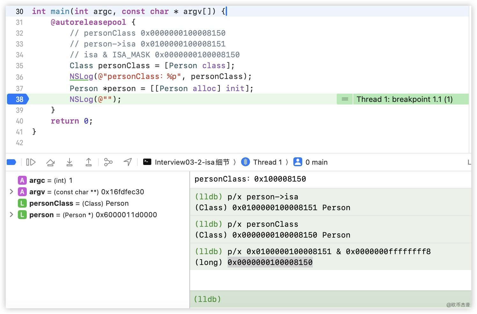
Task: Click the Simulate Location arrow icon
Action: click(128, 162)
